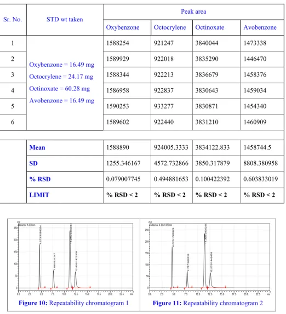Select mean value 924005.3333
The image size is (286, 314).
pos(171,147)
